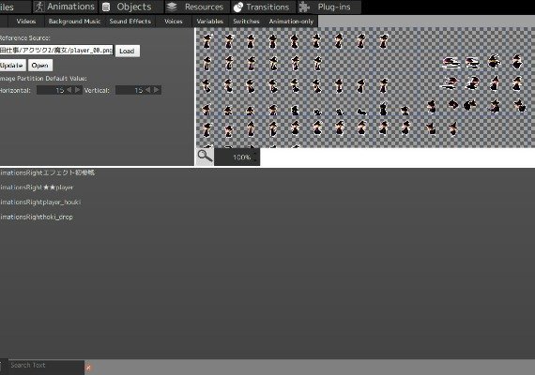
Task: Clear search with the red X icon
Action: tap(89, 367)
